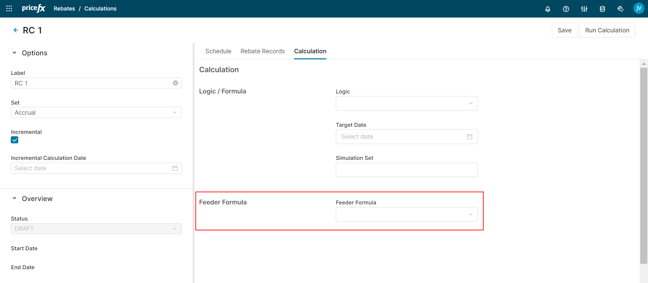Open the Logic dropdown
The image size is (648, 283).
(406, 104)
